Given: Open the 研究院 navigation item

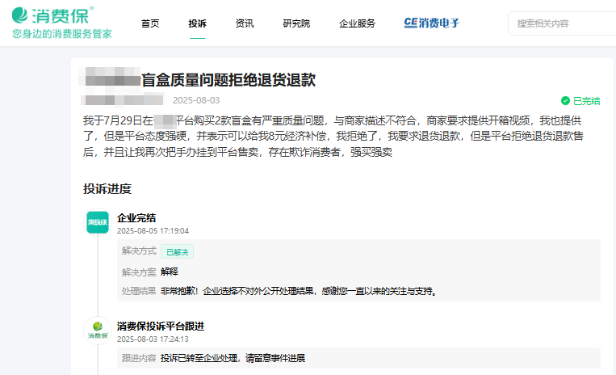Looking at the screenshot, I should coord(296,23).
